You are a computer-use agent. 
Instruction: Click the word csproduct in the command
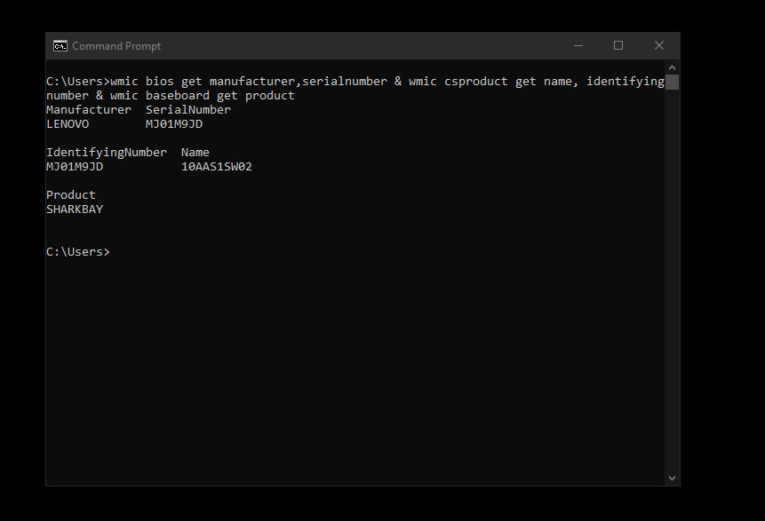tap(476, 82)
